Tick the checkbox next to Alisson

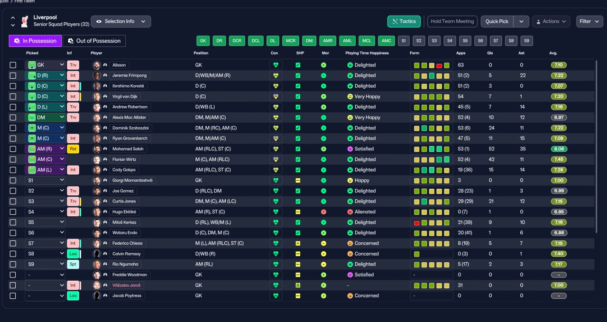coord(13,65)
